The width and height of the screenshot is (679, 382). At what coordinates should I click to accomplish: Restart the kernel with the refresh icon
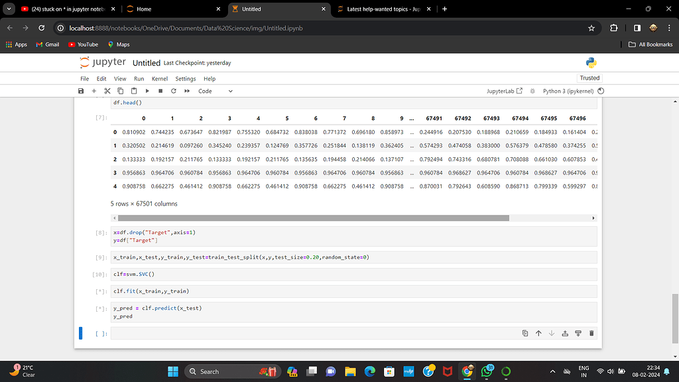coord(173,91)
